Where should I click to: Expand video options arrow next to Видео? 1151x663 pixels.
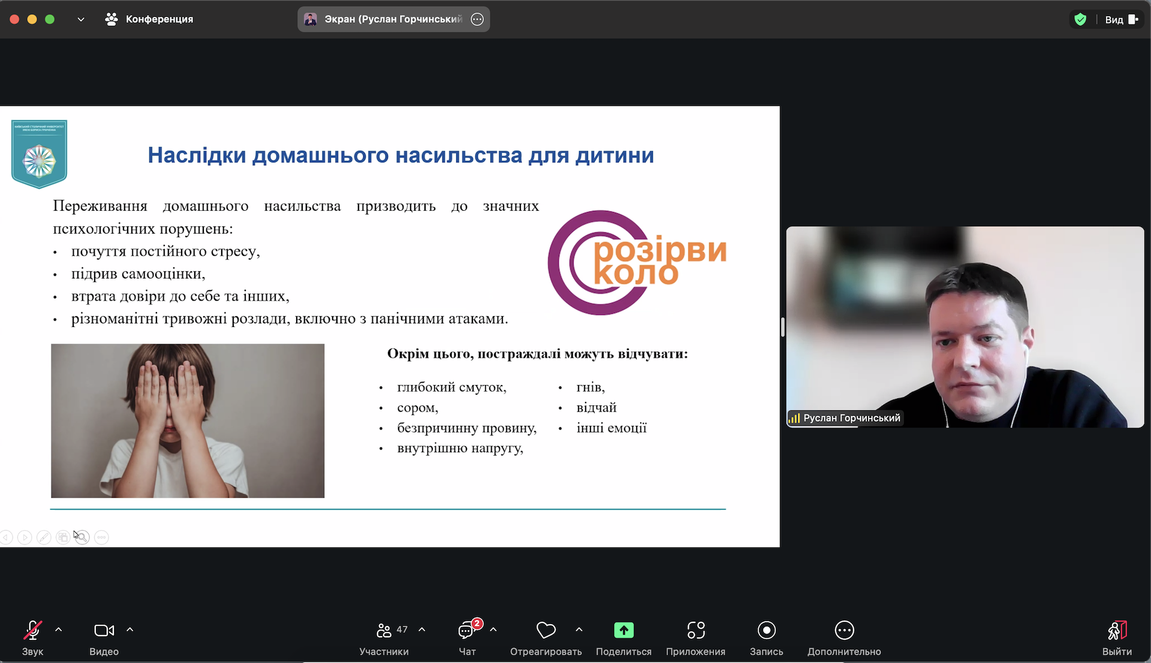(130, 629)
